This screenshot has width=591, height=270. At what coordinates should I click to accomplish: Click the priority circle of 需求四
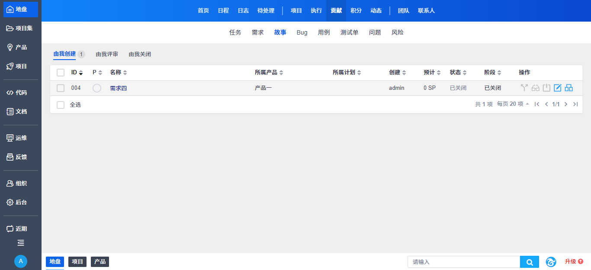[x=97, y=88]
